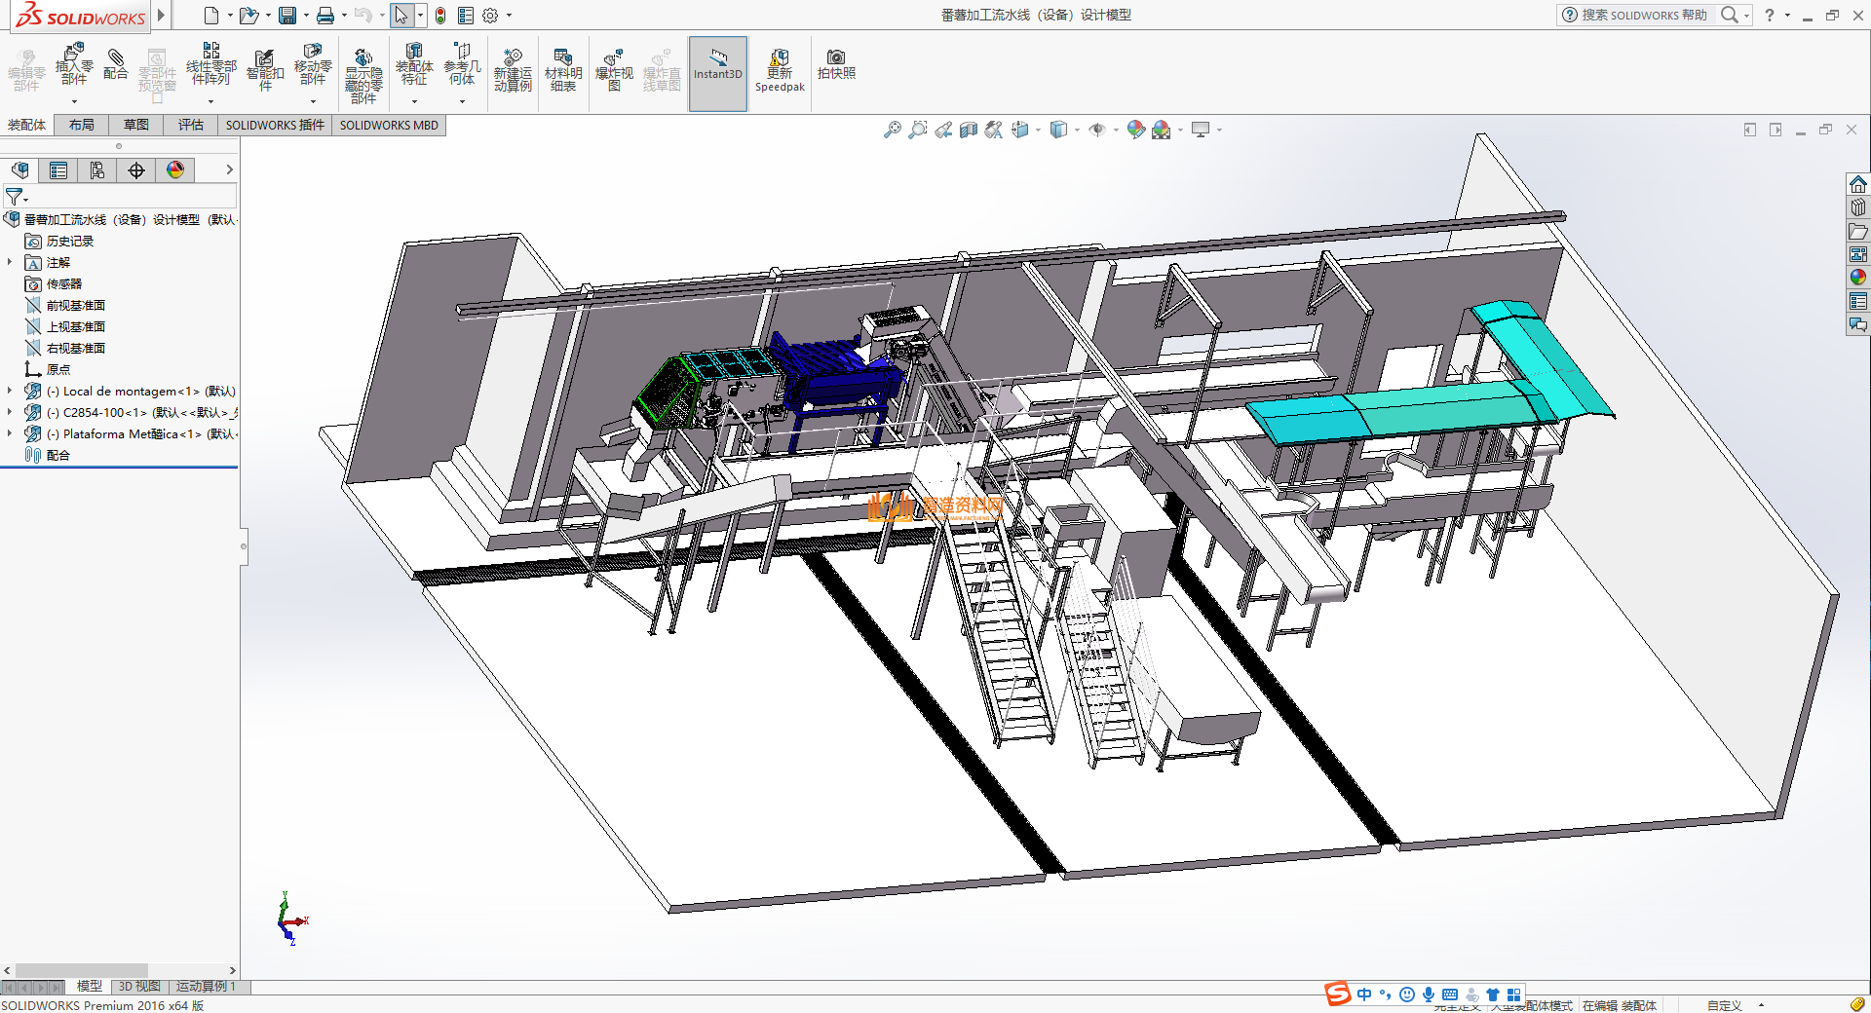Open the SOLIDWORKS 插件 tab

click(x=275, y=125)
